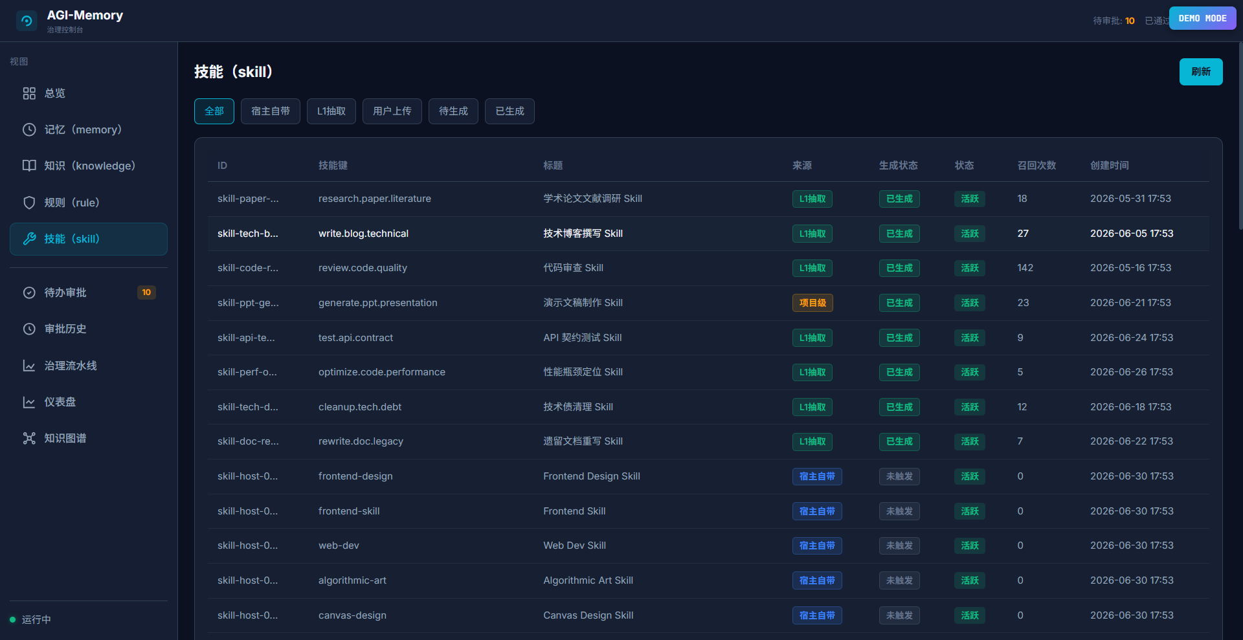
Task: Open 知识 (knowledge) section
Action: tap(89, 166)
